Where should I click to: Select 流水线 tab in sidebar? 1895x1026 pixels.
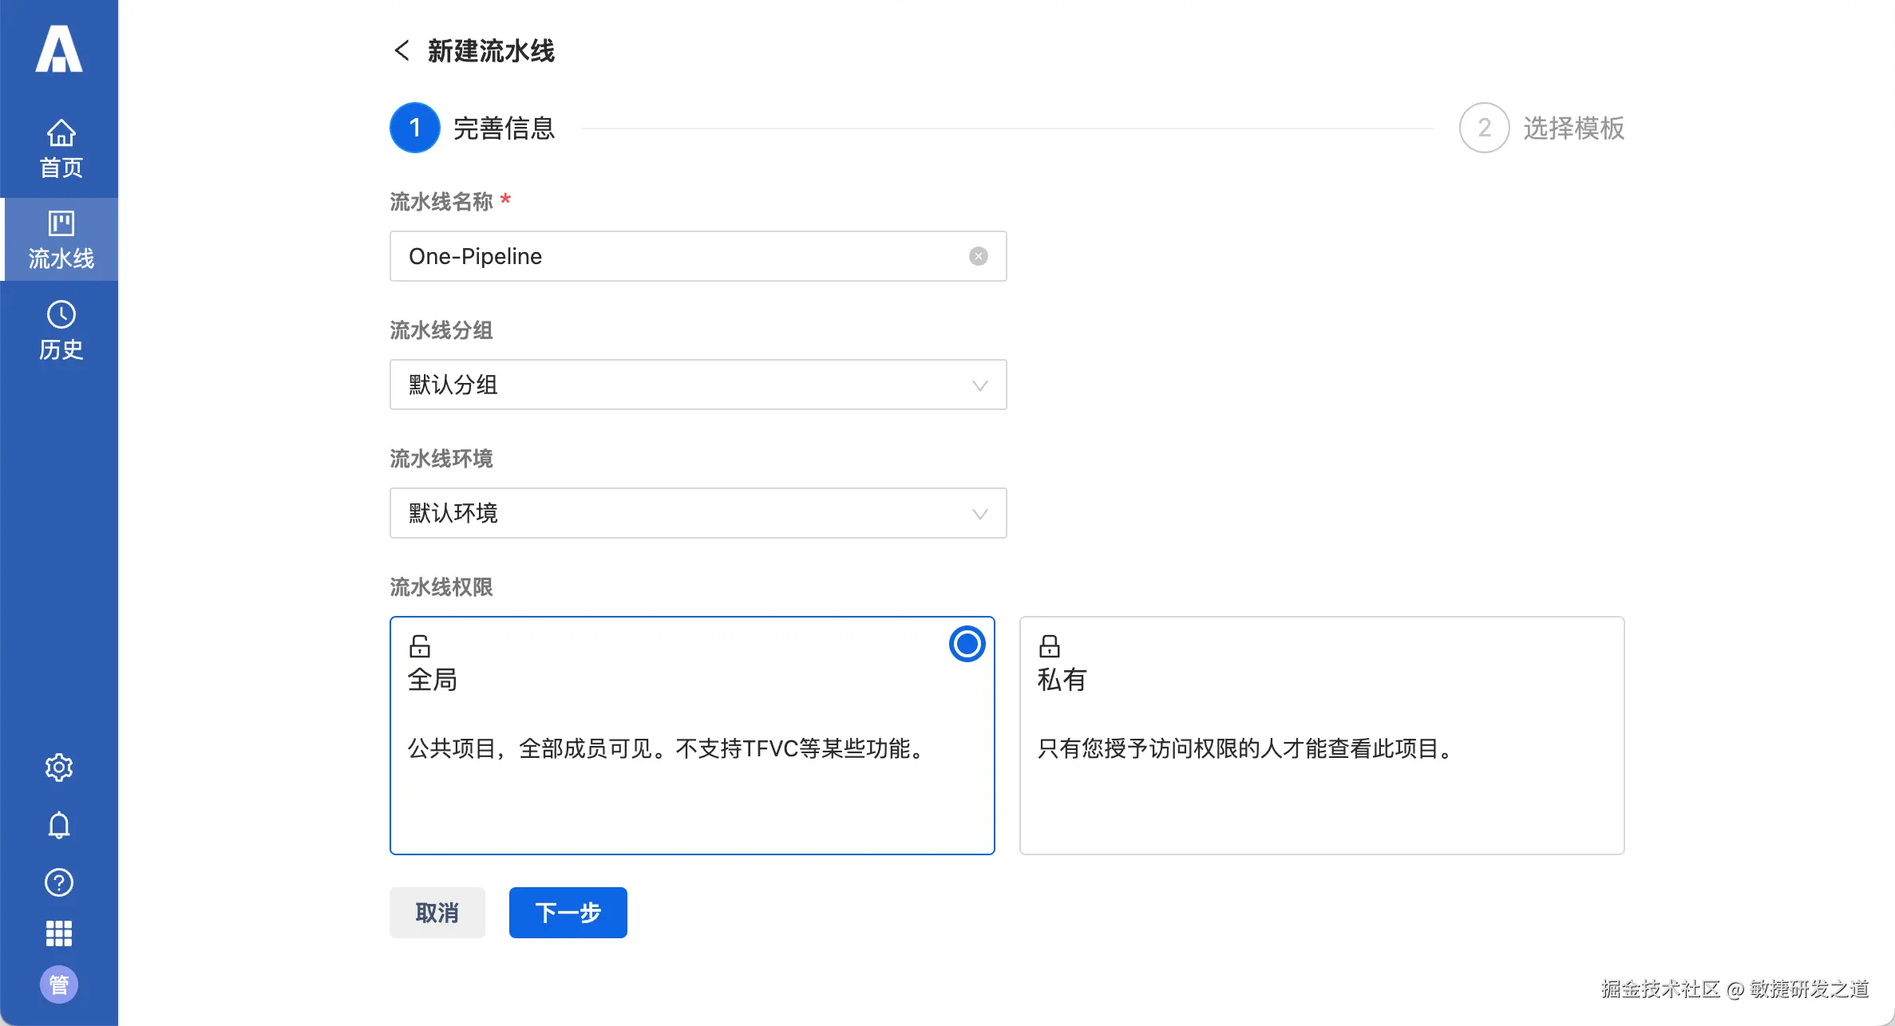[61, 239]
